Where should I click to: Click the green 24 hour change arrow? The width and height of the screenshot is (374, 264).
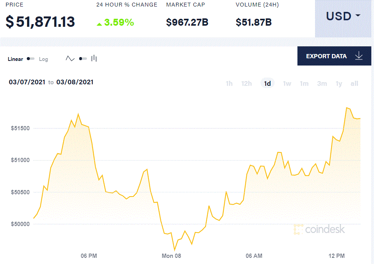point(99,24)
